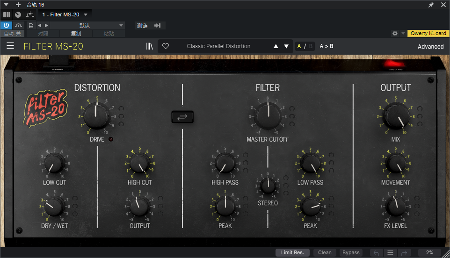
Task: Expand the 默认 preset dropdown
Action: tap(87, 26)
